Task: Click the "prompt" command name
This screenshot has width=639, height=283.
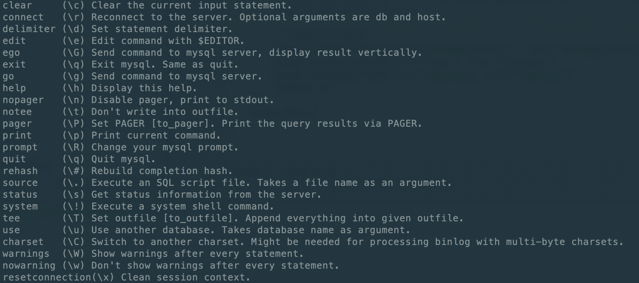Action: click(x=20, y=147)
